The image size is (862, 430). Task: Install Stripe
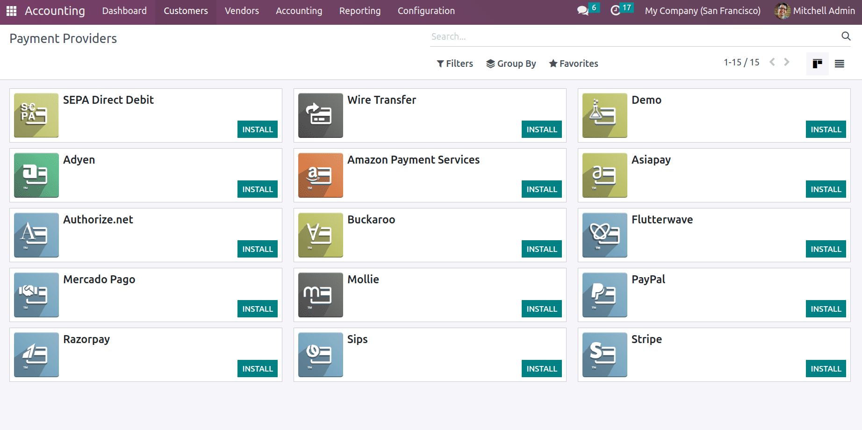[826, 369]
